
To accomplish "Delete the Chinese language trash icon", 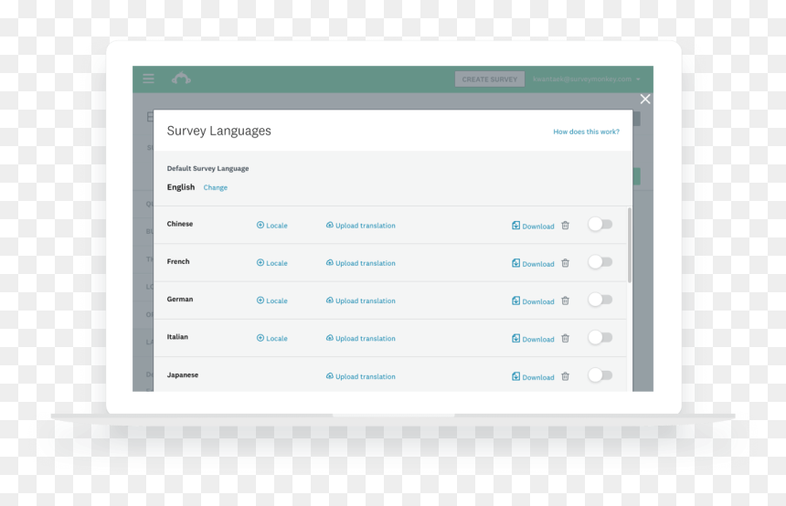I will (566, 226).
